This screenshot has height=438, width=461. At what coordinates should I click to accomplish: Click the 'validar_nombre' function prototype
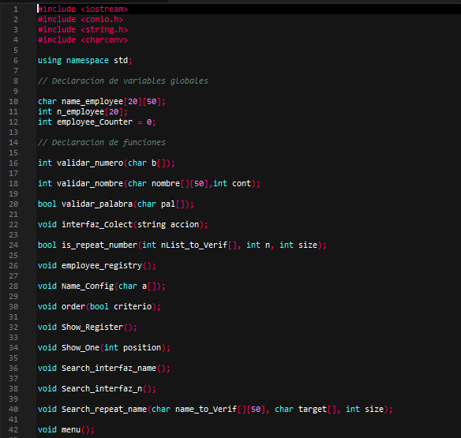[149, 184]
